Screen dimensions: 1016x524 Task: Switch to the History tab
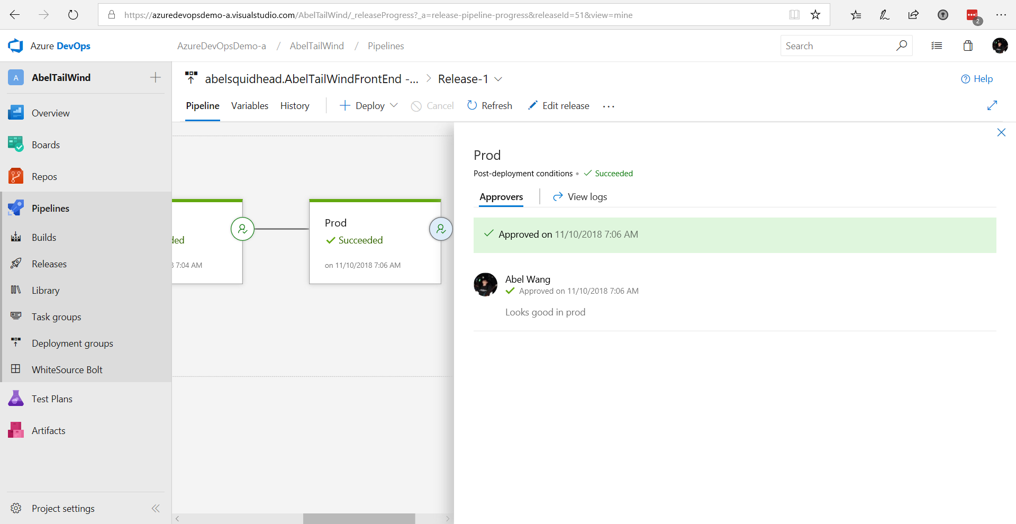[295, 106]
